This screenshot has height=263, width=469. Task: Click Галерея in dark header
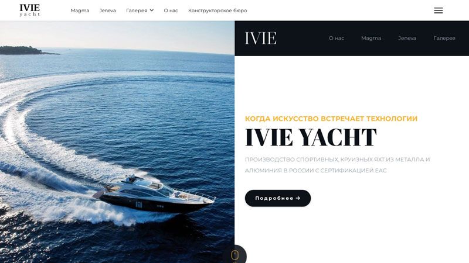[x=444, y=38]
